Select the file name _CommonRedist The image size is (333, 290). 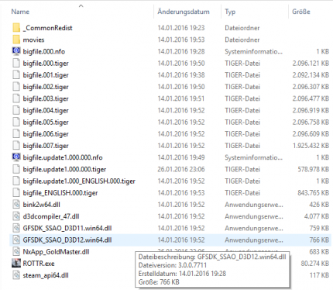47,28
